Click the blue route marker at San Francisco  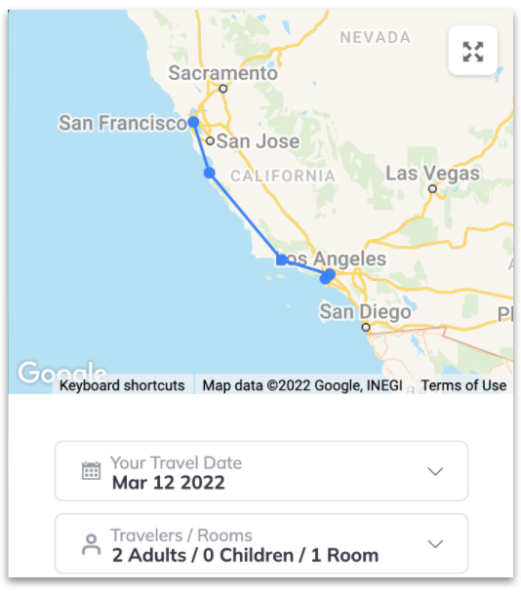click(193, 122)
